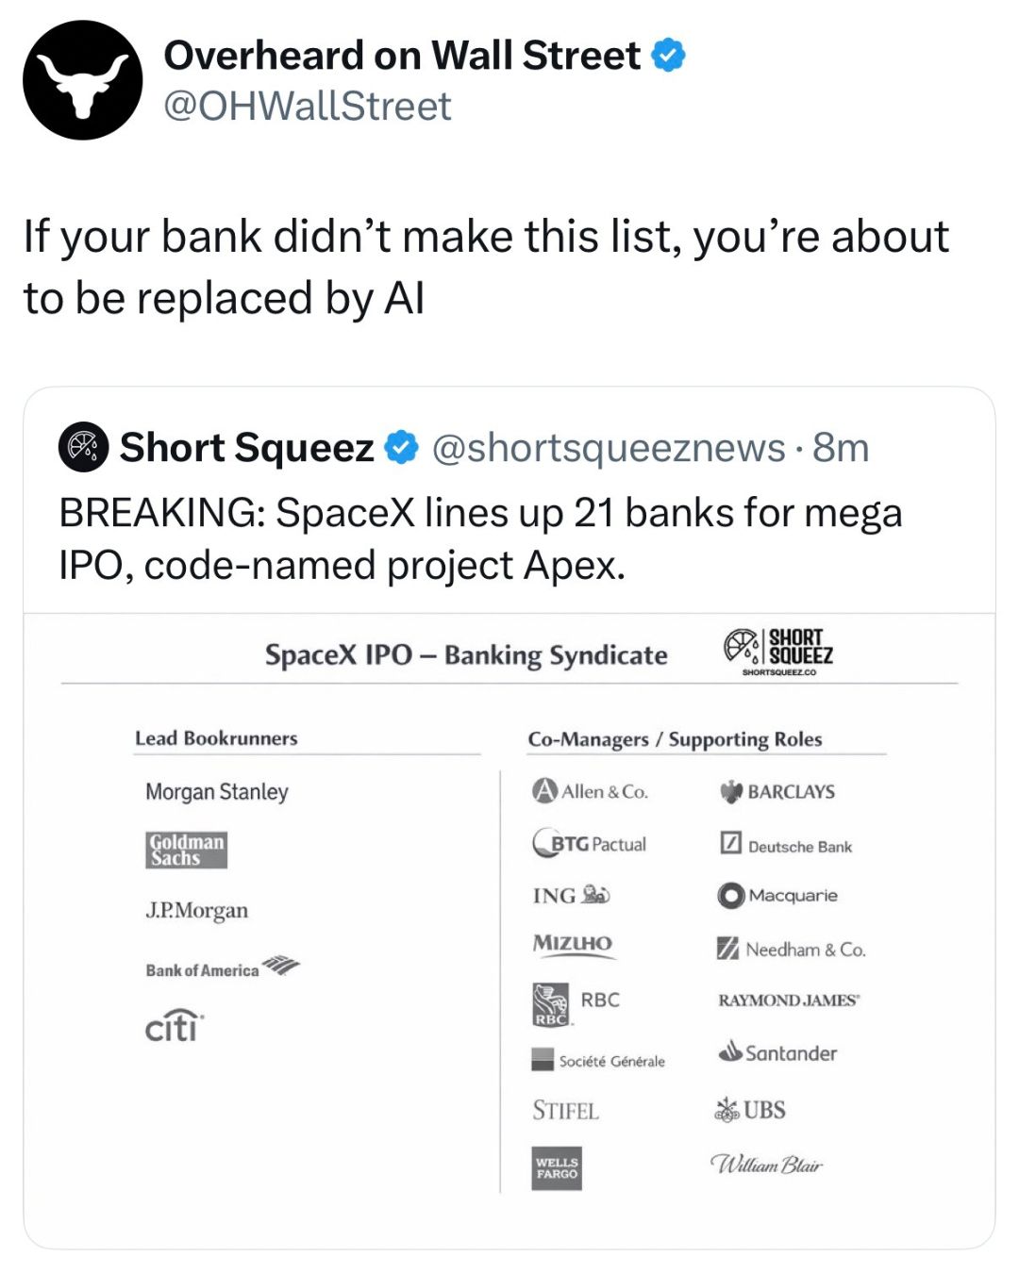Image resolution: width=1019 pixels, height=1273 pixels.
Task: Open the quoted BREAKING SpaceX tweet text
Action: (481, 538)
